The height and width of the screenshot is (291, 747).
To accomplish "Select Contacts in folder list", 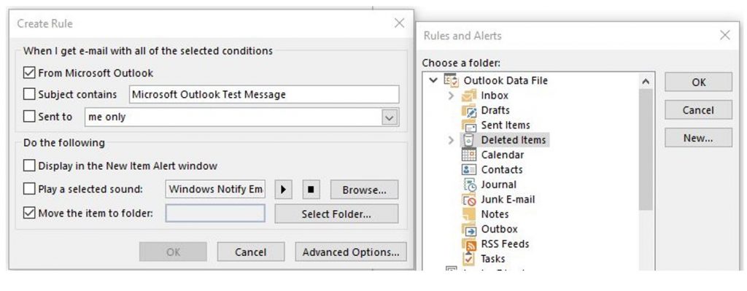I will click(502, 169).
